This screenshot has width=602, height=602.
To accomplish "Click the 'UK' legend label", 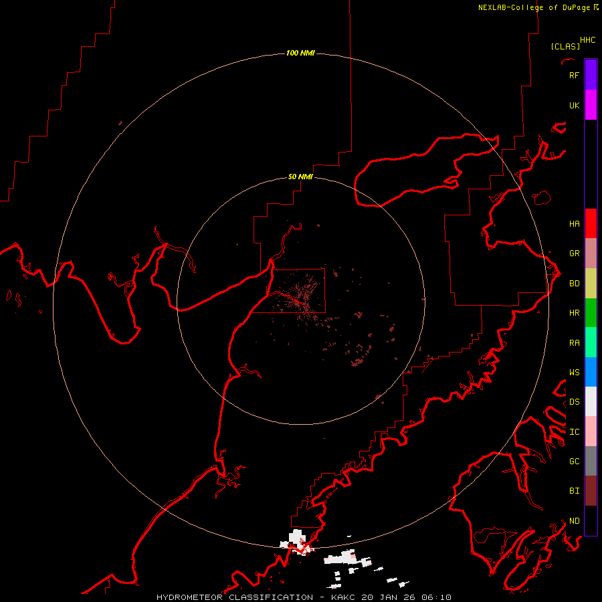I will click(575, 105).
